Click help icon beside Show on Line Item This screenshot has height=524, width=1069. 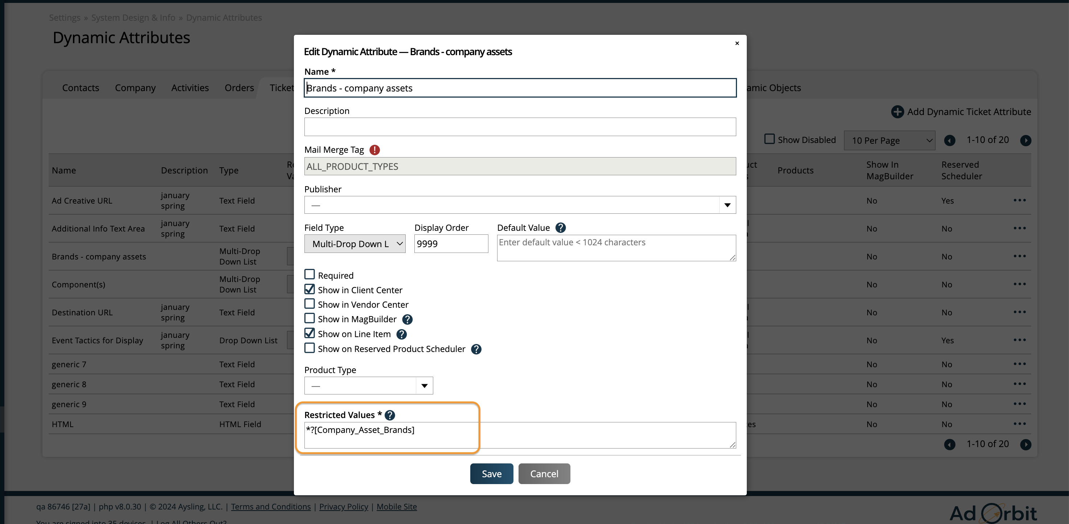[x=401, y=335]
